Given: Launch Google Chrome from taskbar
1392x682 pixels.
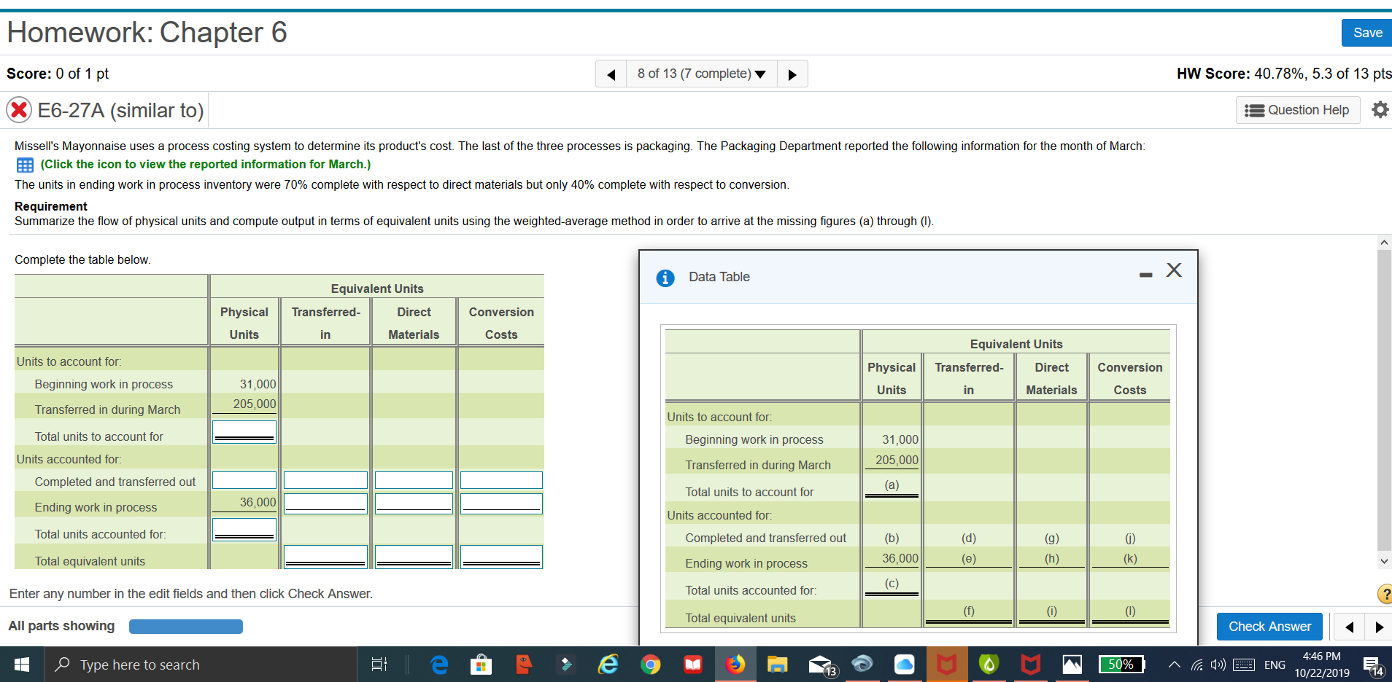Looking at the screenshot, I should (x=650, y=665).
